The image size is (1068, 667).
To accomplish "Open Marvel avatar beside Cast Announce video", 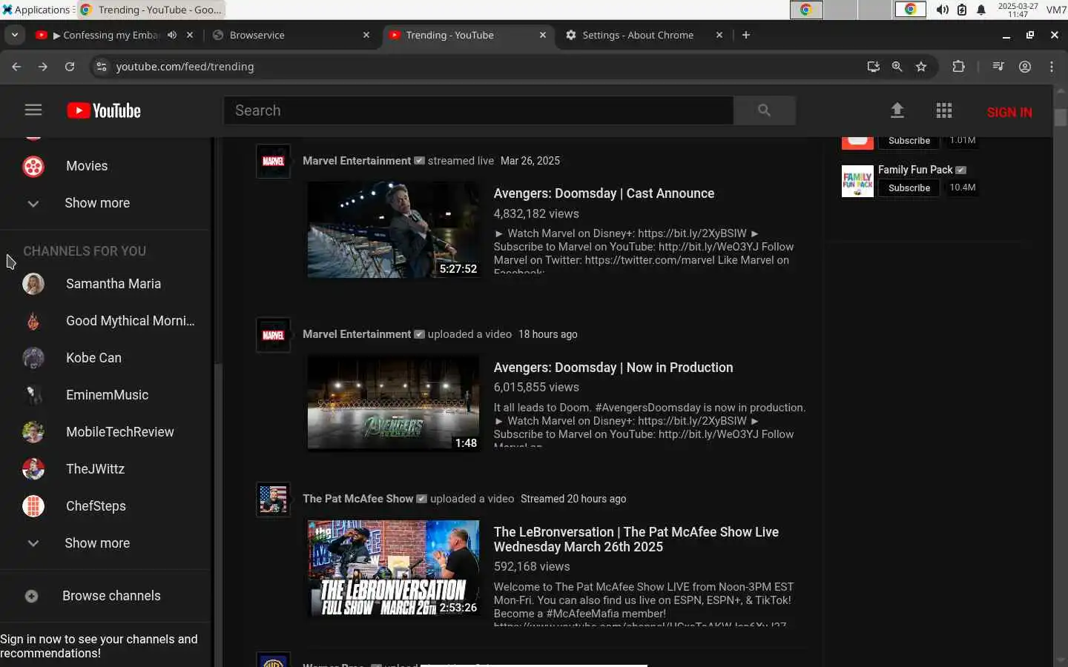I will coord(273,161).
